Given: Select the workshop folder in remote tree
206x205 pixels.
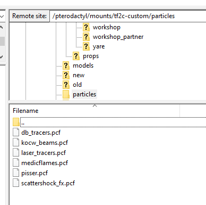Looking at the screenshot, I should click(107, 27).
